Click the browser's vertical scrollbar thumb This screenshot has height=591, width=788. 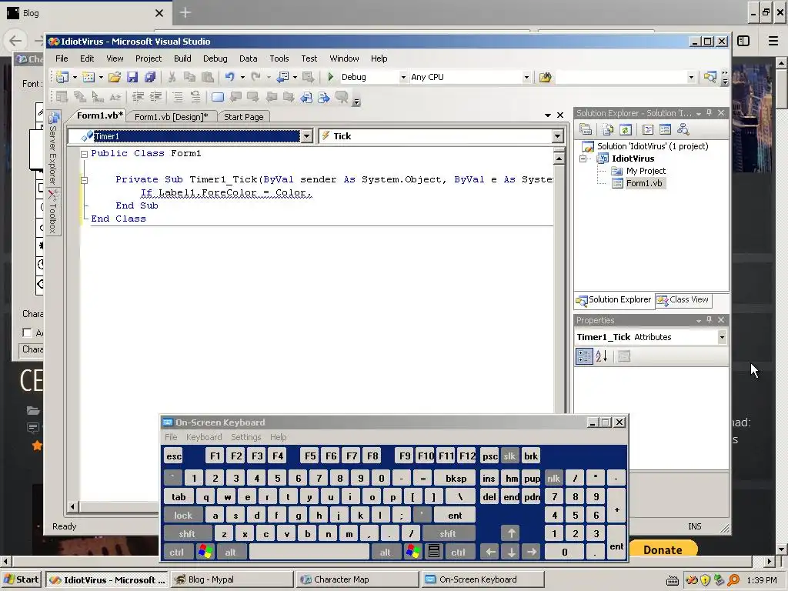click(782, 88)
